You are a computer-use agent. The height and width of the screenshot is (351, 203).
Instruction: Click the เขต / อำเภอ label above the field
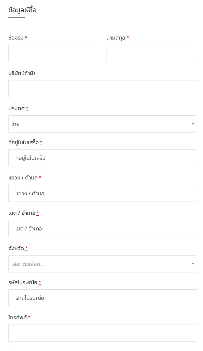[22, 213]
